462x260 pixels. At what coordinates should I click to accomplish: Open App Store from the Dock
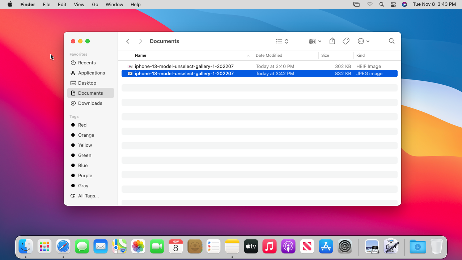pos(326,247)
